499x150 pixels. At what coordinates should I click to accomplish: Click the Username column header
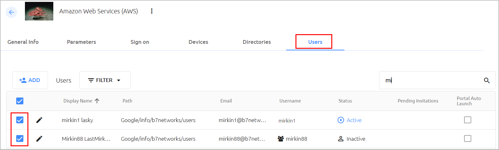click(290, 101)
